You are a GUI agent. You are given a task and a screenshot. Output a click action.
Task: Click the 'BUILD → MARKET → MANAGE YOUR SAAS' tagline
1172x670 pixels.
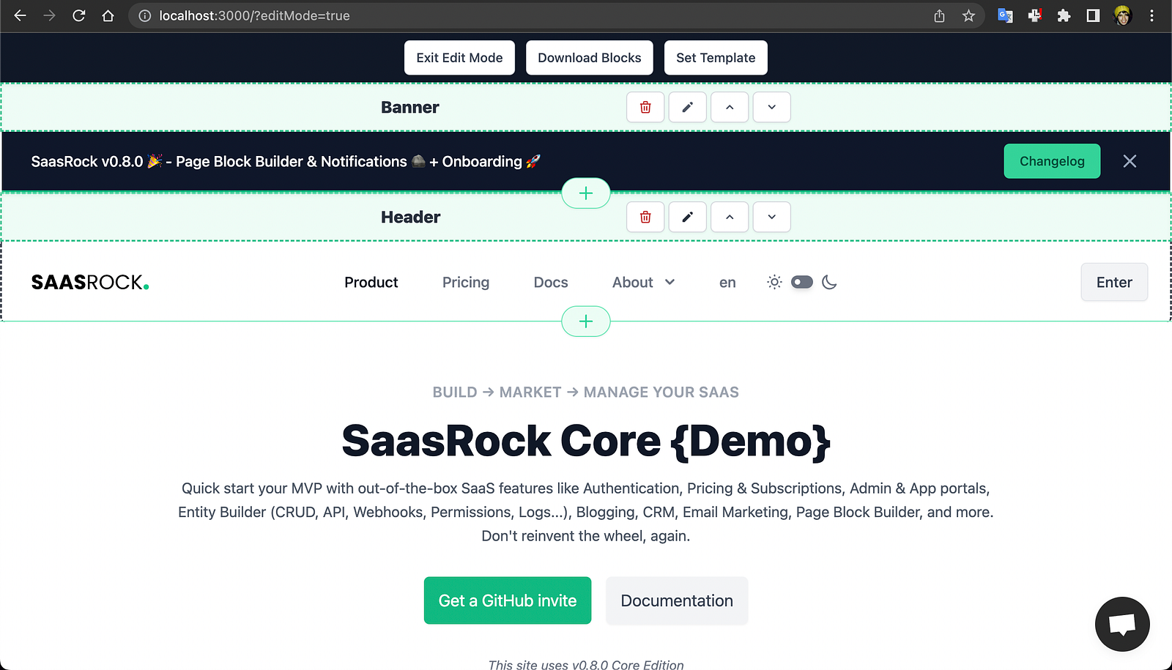pos(586,392)
